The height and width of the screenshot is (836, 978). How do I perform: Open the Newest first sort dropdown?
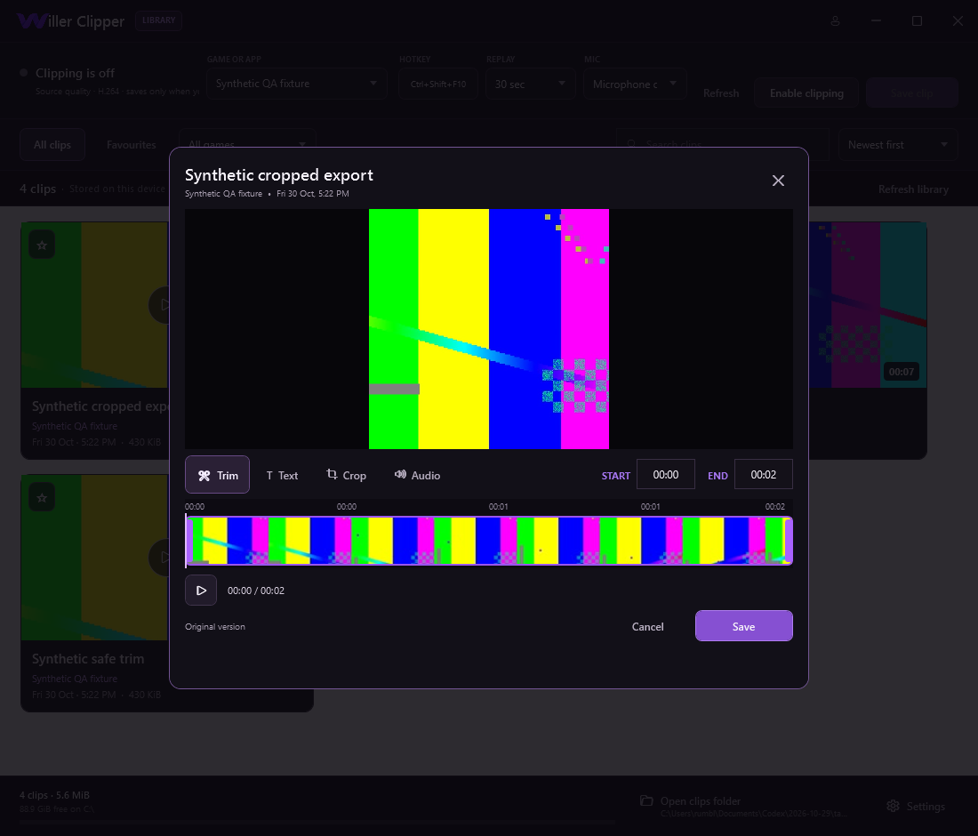[x=898, y=145]
